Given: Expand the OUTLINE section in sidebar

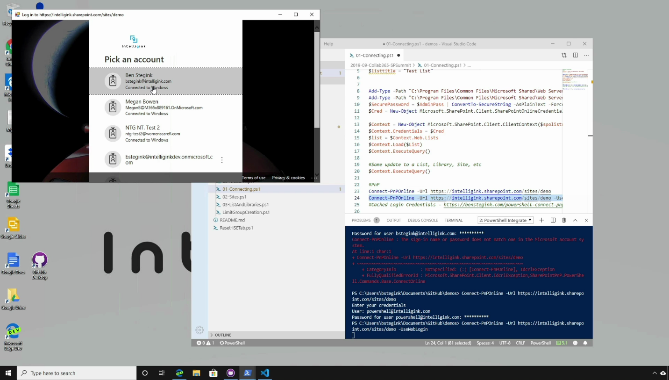Looking at the screenshot, I should [x=277, y=335].
